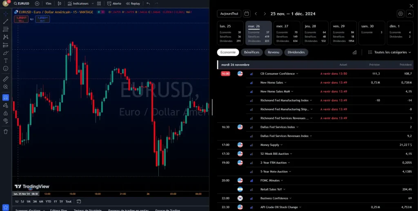Toggle the importance filter bars icon
The width and height of the screenshot is (418, 211).
tap(355, 53)
